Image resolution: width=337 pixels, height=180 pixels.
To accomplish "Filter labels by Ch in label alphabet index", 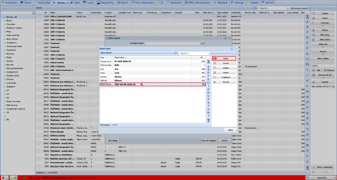I will click(208, 83).
